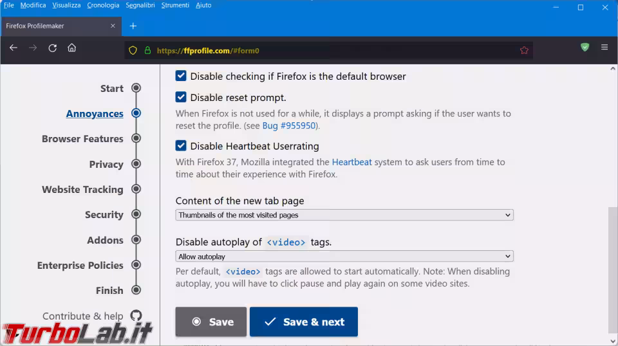Go back using the browser back arrow

[x=14, y=48]
